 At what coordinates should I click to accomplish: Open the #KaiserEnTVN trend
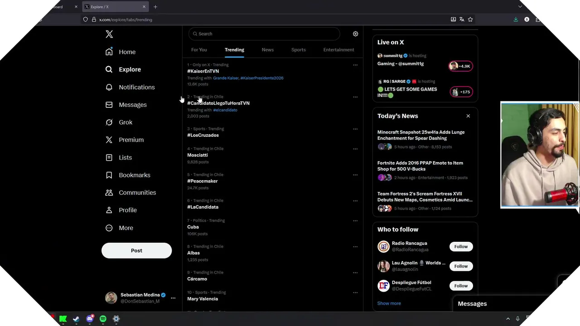click(203, 71)
